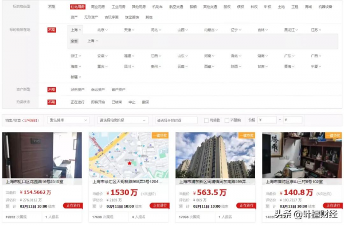Expand the 四川 province dropdown

coord(129,67)
